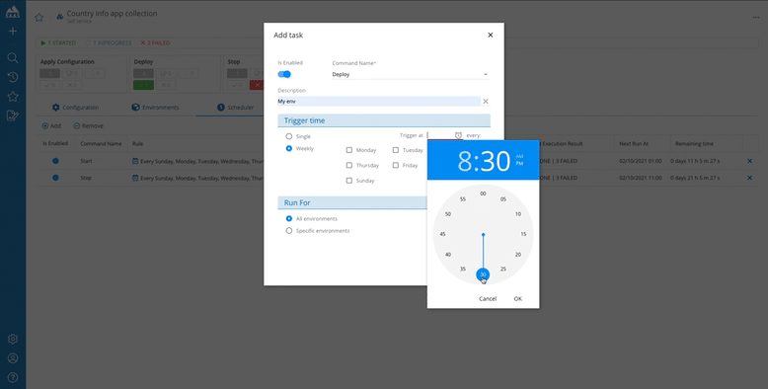
Task: Select PM in the time picker
Action: click(x=519, y=163)
